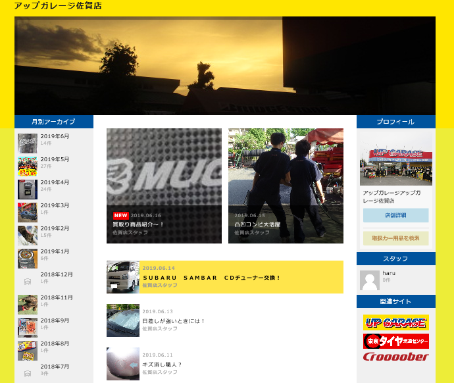The image size is (454, 383).
Task: Open the 2018年8月 archive link
Action: tap(55, 344)
